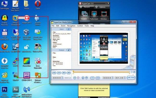Launch Acronis Online desktop icon
The height and width of the screenshot is (98, 156).
pyautogui.click(x=38, y=20)
